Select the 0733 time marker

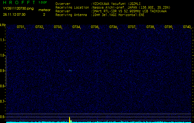click(58, 27)
